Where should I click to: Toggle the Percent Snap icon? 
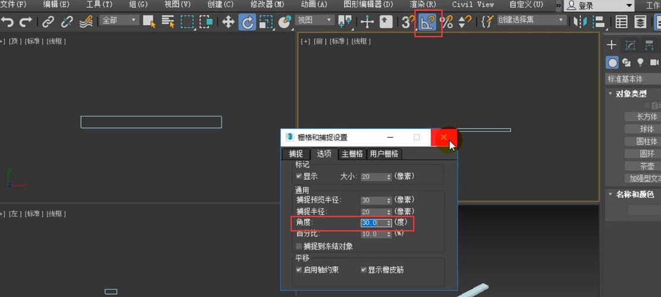tap(447, 22)
